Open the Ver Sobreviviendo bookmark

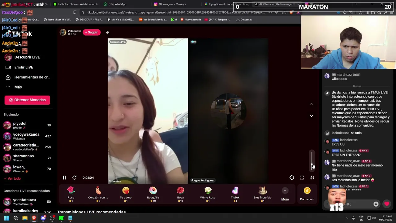(x=153, y=20)
